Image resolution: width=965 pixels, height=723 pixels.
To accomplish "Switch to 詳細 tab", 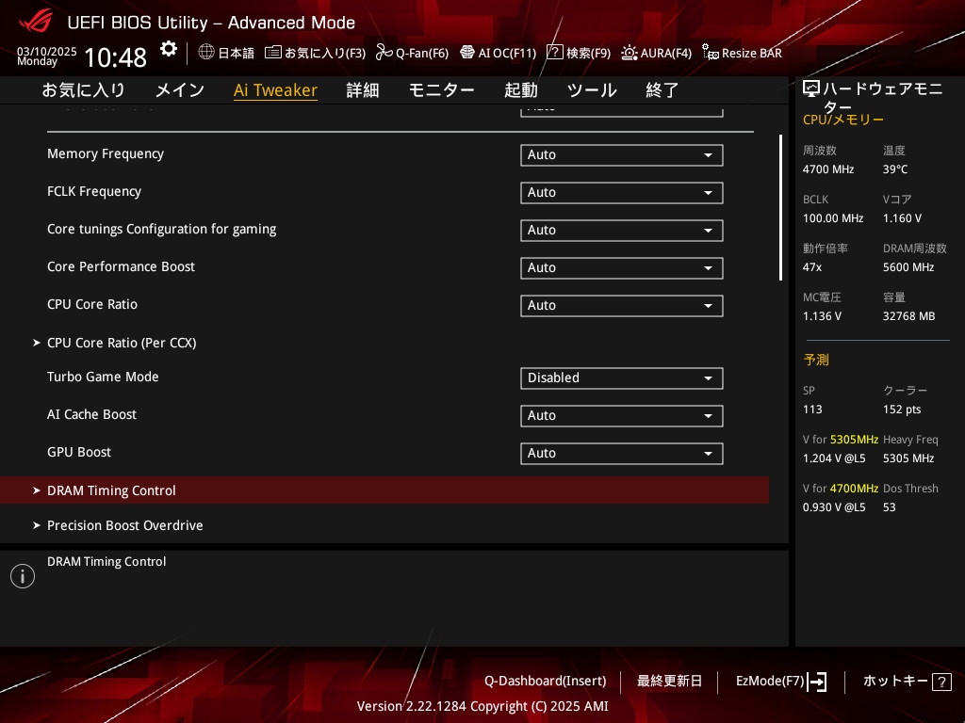I will [x=363, y=89].
